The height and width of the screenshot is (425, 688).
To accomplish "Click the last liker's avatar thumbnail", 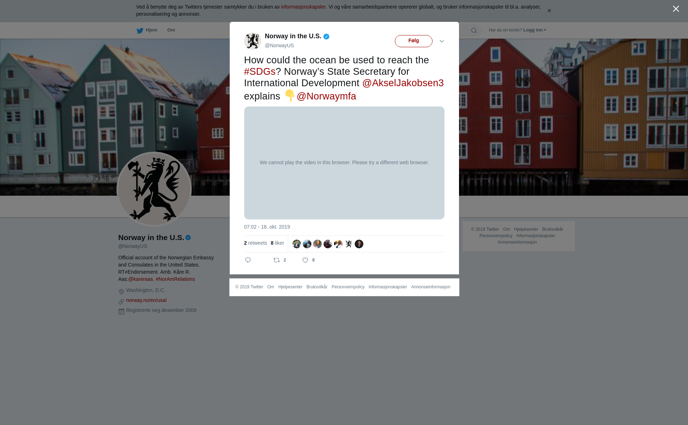I will coord(359,244).
